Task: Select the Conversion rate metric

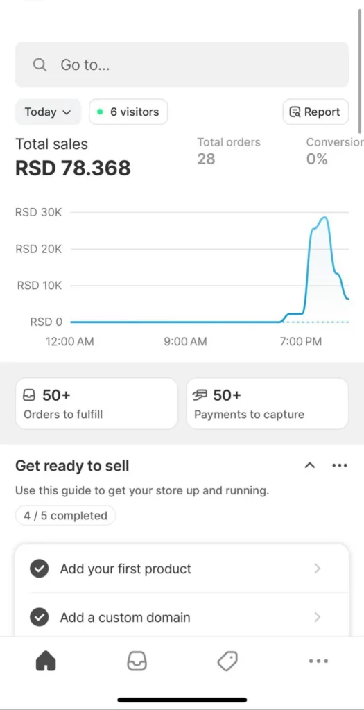Action: pos(335,150)
